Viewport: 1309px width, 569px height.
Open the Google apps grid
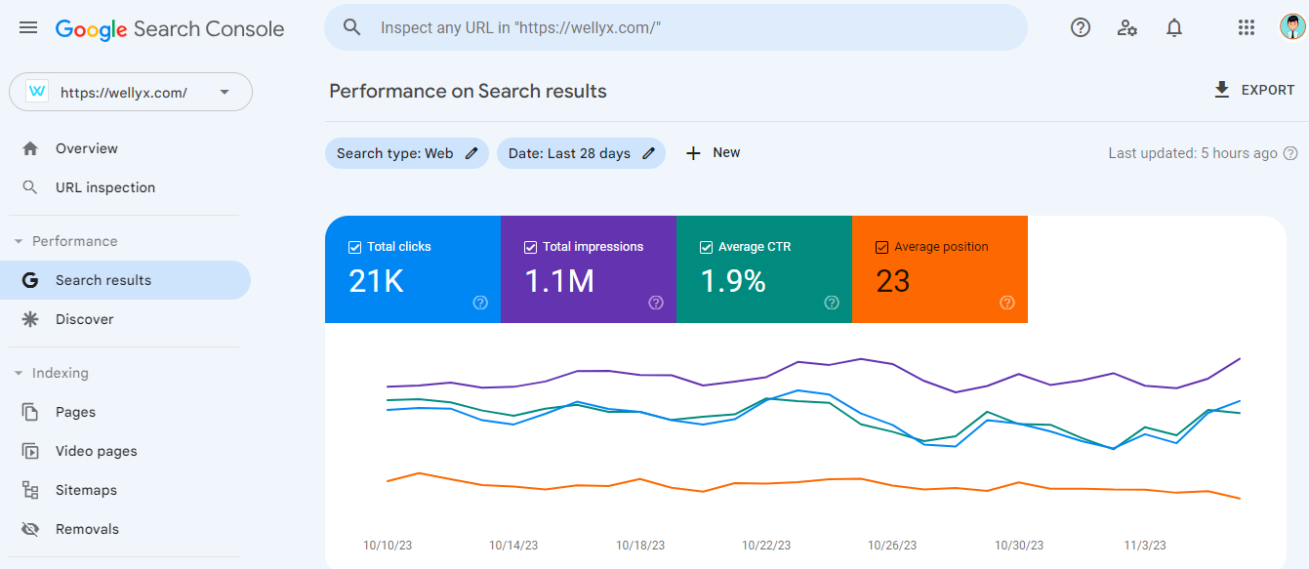[x=1247, y=27]
